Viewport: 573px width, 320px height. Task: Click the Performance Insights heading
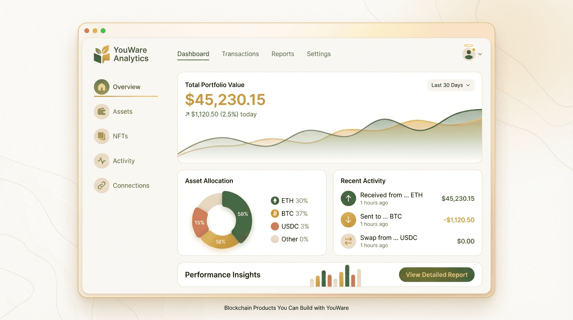pos(223,275)
